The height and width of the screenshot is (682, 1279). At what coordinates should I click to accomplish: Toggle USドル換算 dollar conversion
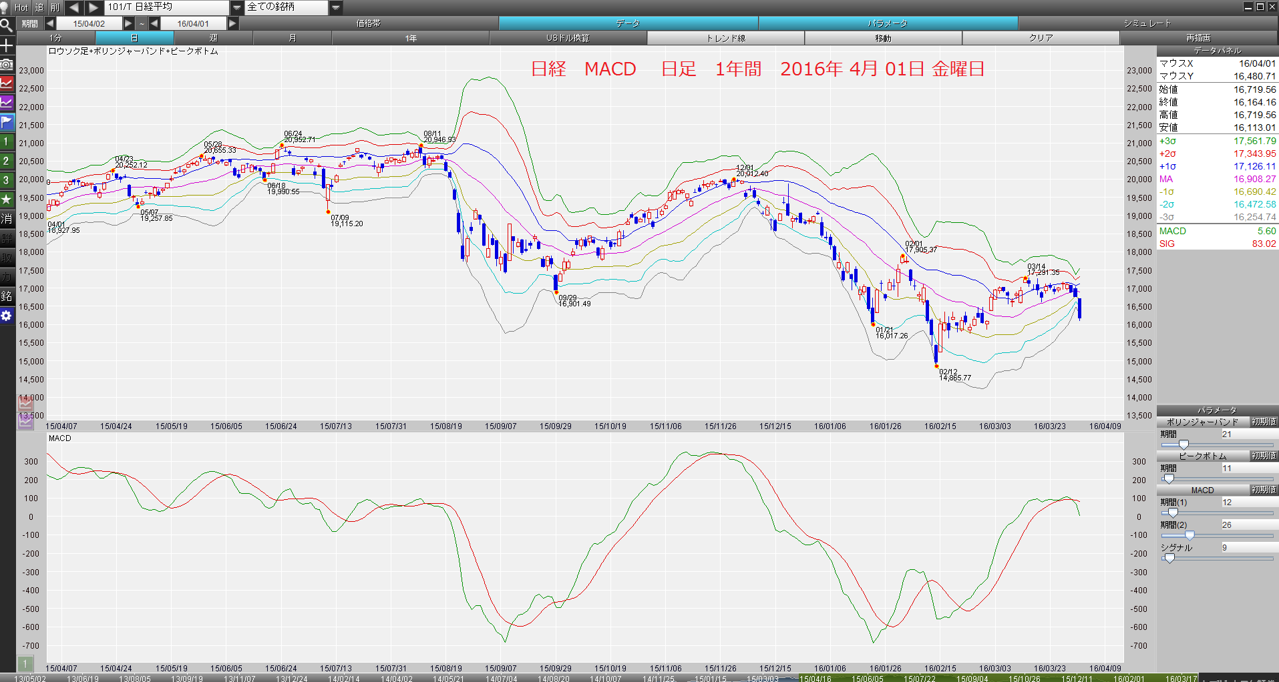tap(568, 38)
